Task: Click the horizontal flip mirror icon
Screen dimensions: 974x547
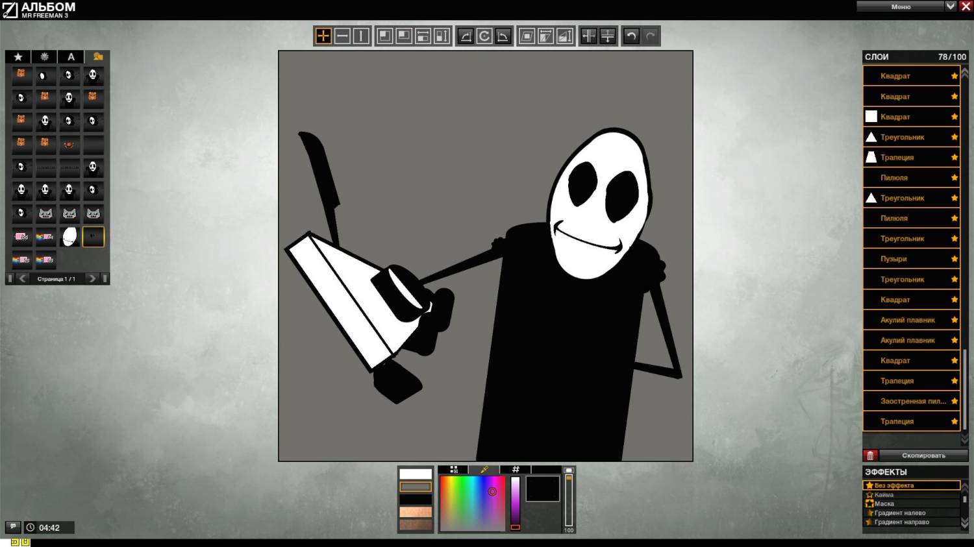Action: click(588, 36)
